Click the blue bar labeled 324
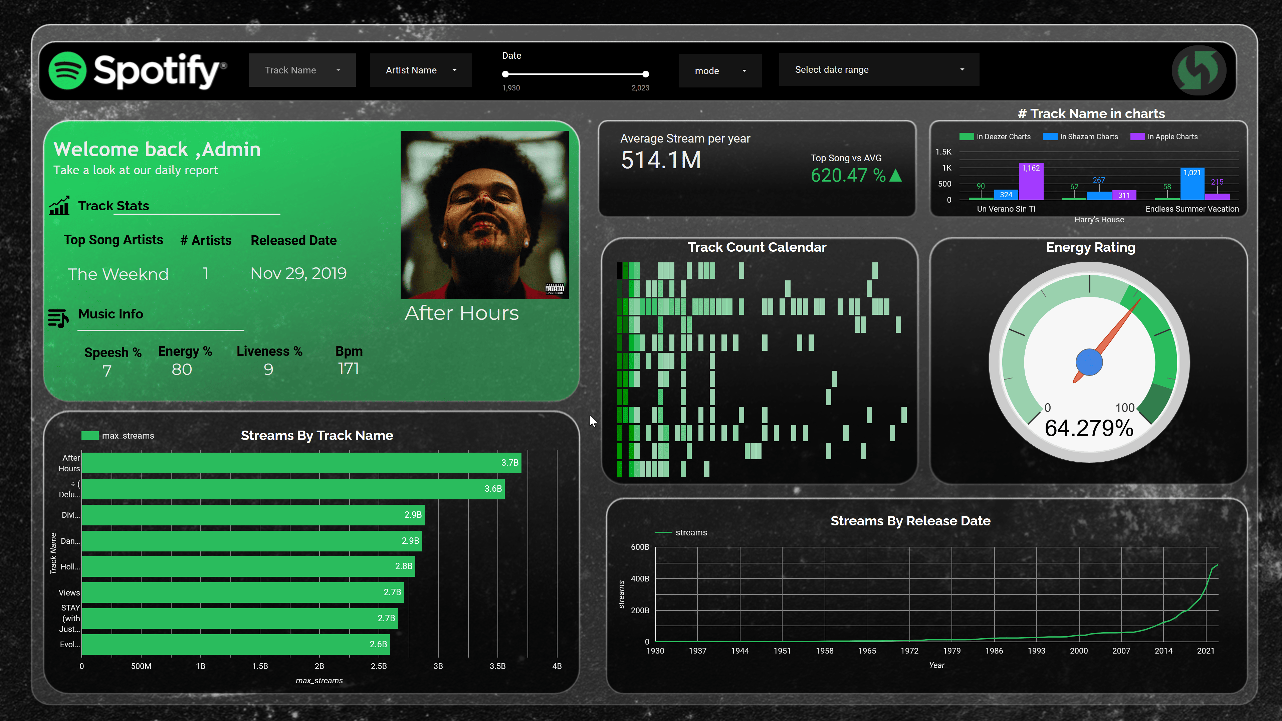Viewport: 1282px width, 721px height. coord(1006,195)
